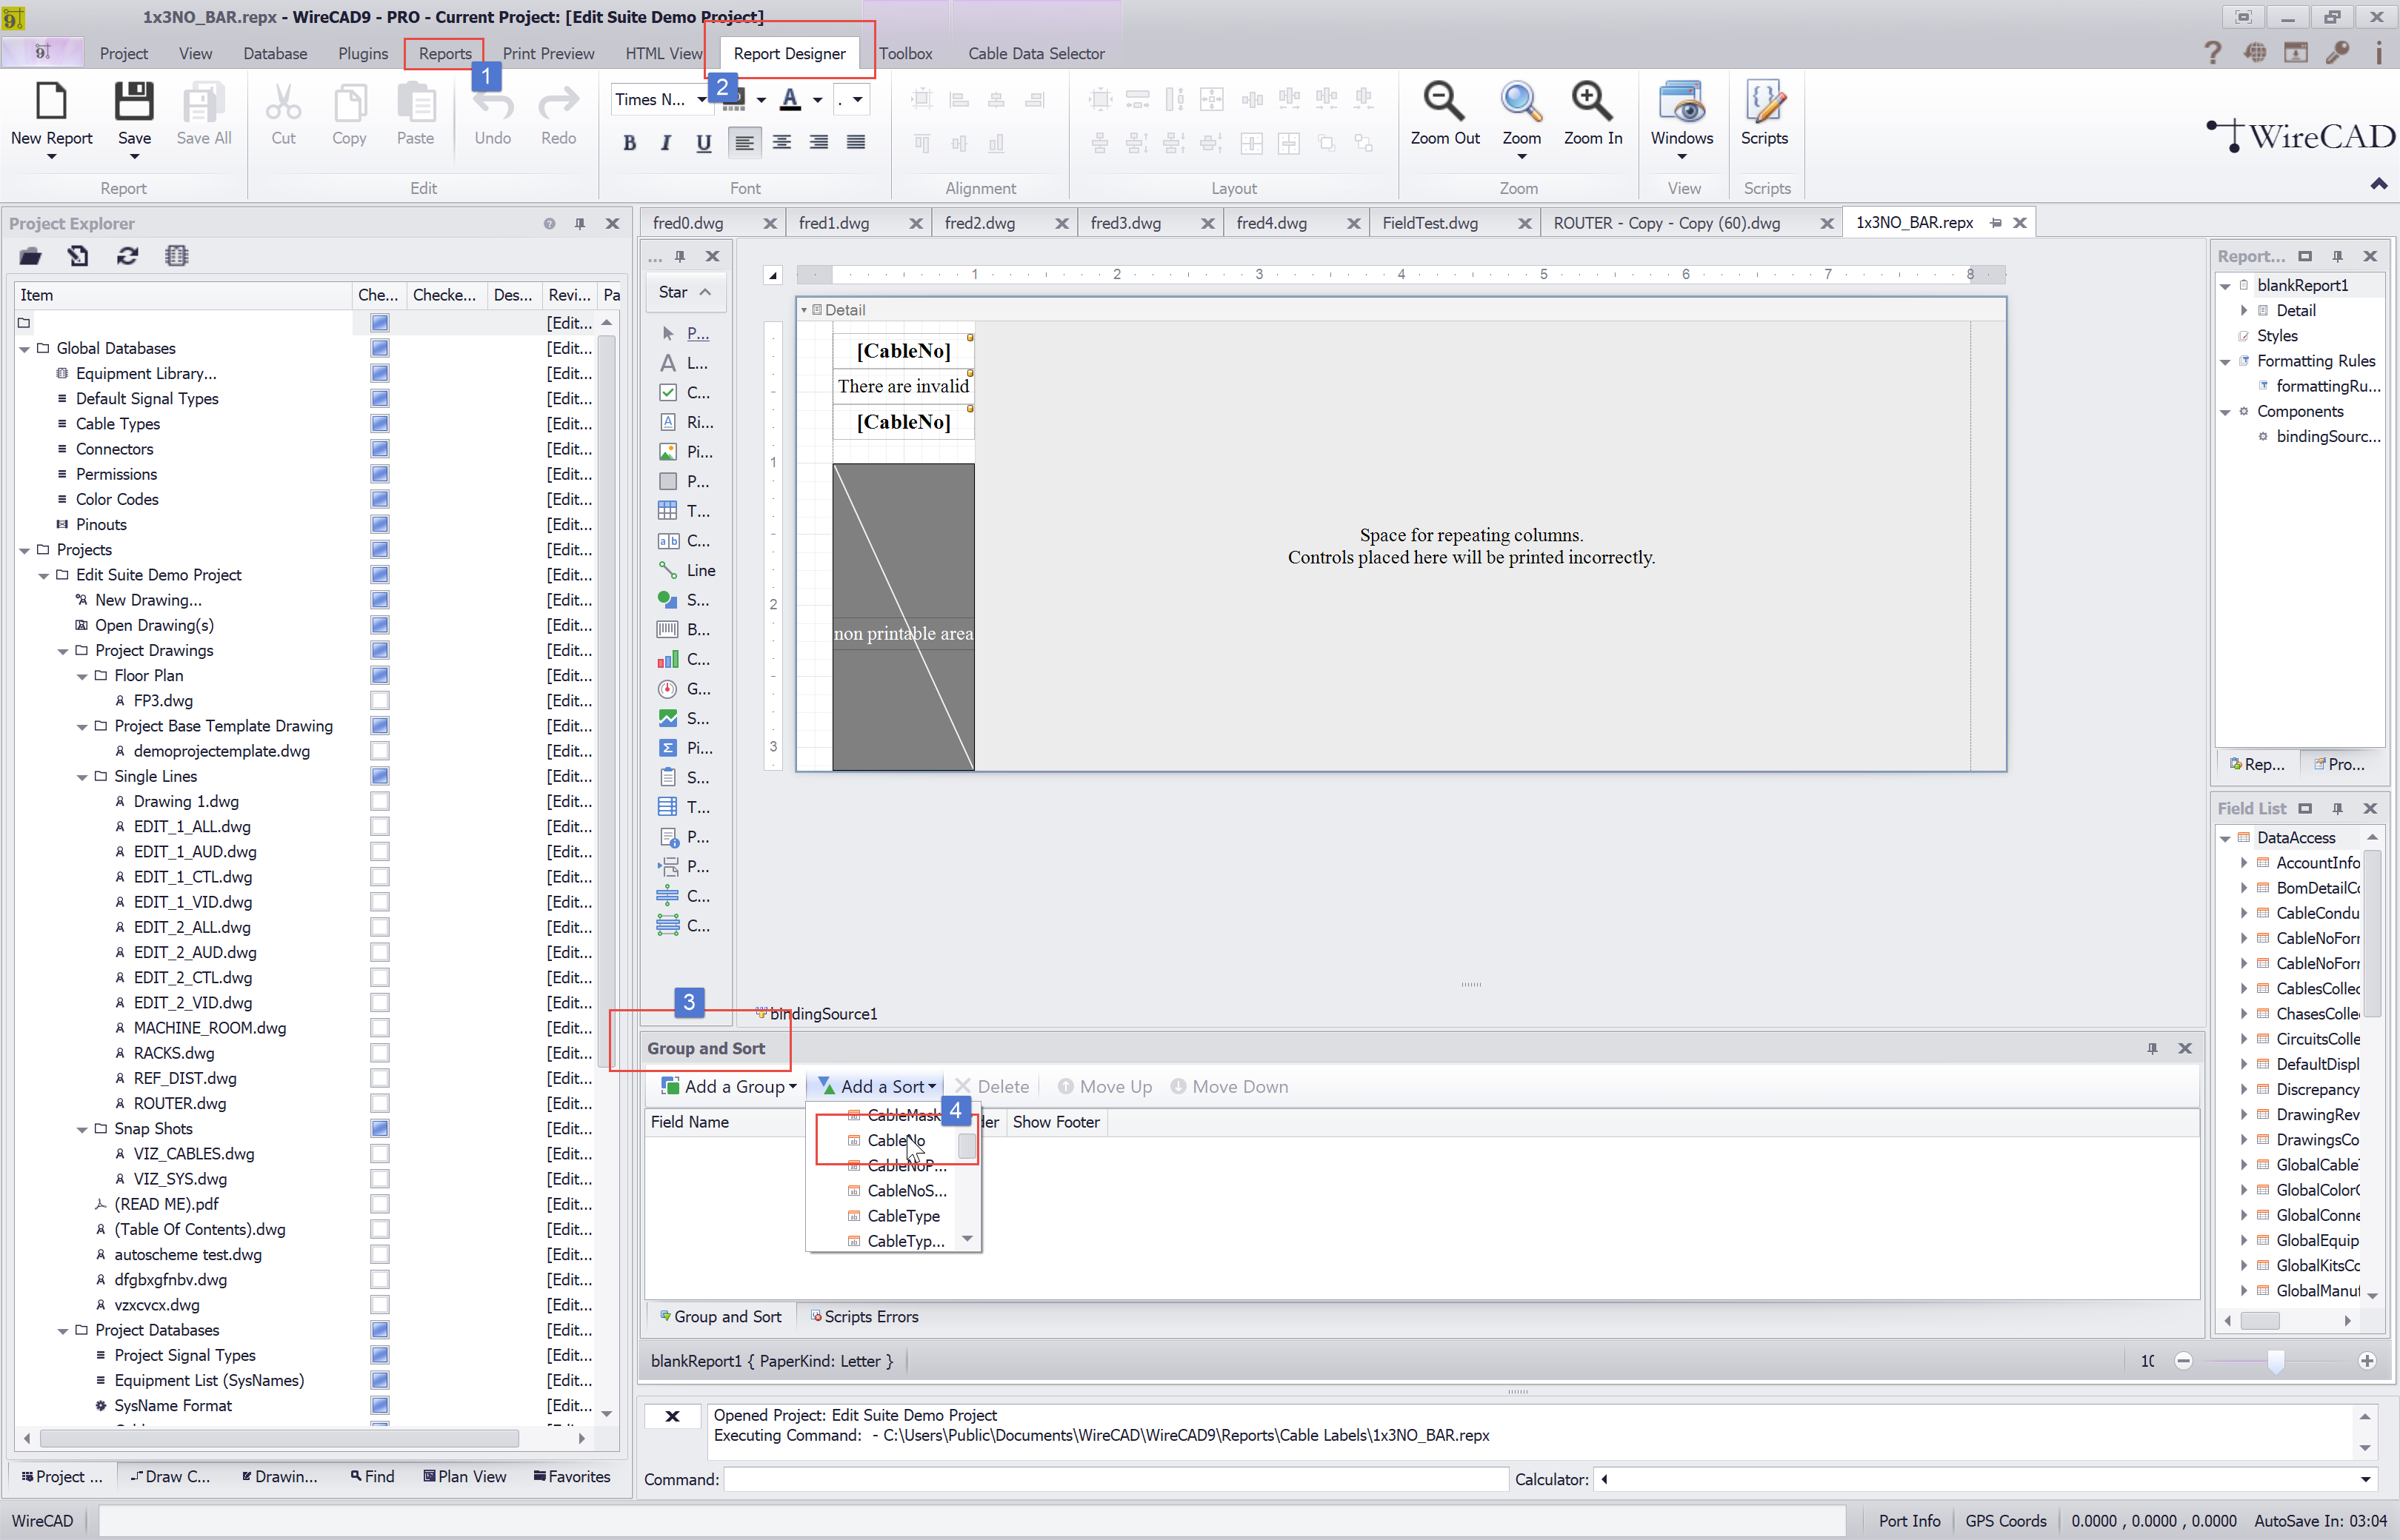The width and height of the screenshot is (2400, 1540).
Task: Select the Line control in toolbox
Action: (685, 570)
